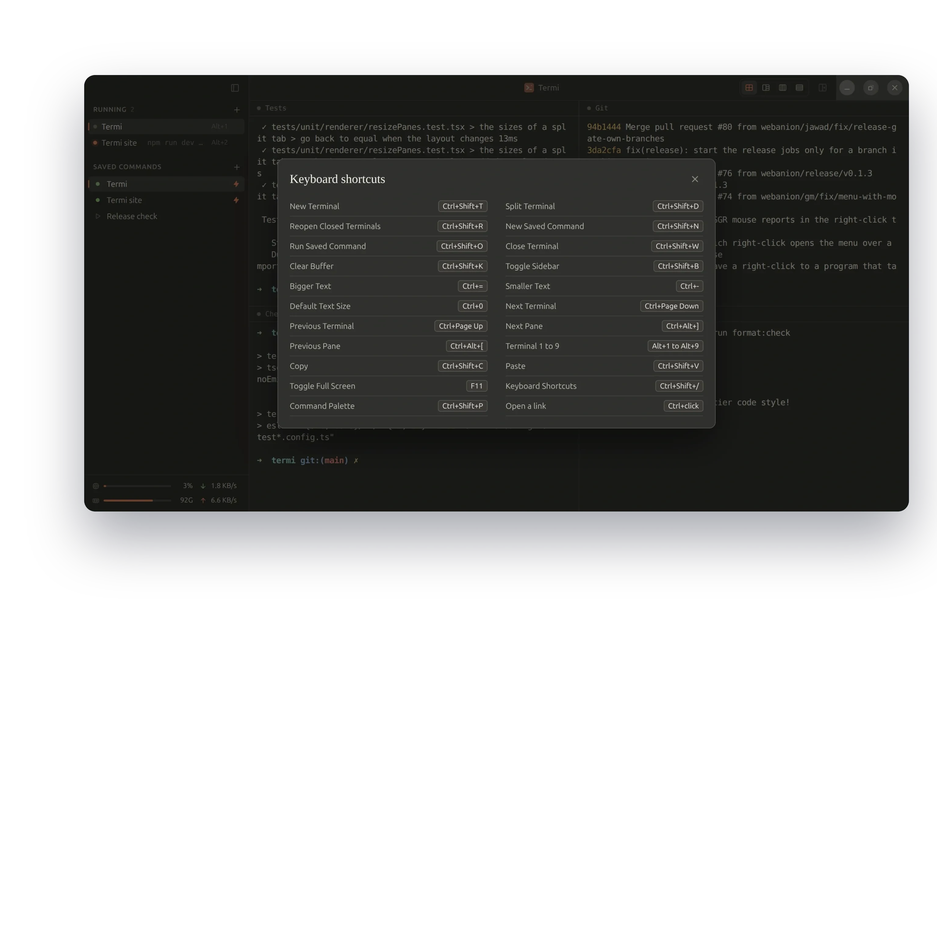Click the Ctrl+Shift+T shortcut key badge
The width and height of the screenshot is (937, 937).
pos(462,206)
